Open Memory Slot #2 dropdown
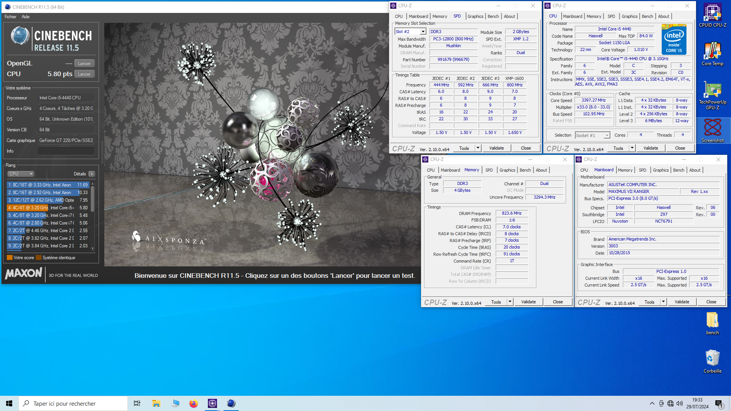The image size is (731, 411). point(410,32)
